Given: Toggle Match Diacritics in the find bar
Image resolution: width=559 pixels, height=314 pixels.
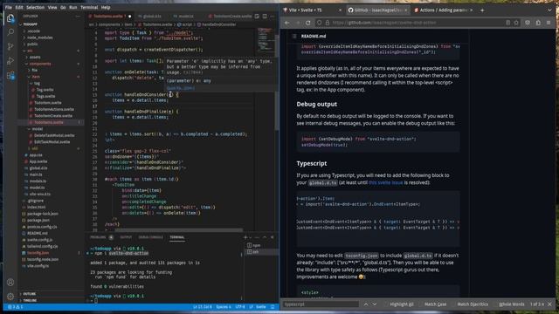Looking at the screenshot, I should tap(473, 304).
